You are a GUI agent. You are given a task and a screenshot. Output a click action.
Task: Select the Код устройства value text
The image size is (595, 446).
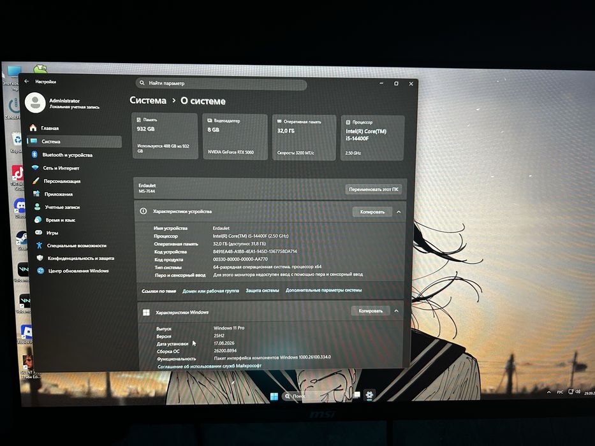tap(254, 252)
